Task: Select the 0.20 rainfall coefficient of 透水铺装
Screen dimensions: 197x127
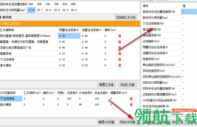Action: coord(69,65)
